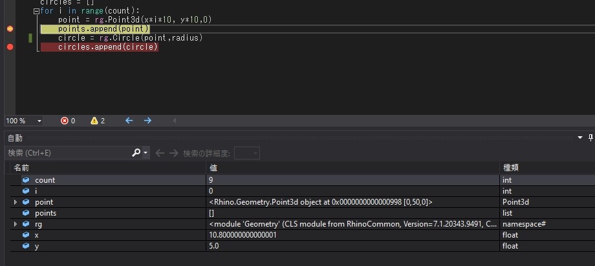
Task: Click the value 9 of count
Action: coord(211,180)
